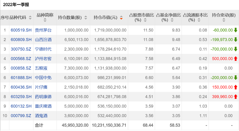The width and height of the screenshot is (239, 131).
Task: Open stock code 600519.SH
Action: point(21,30)
